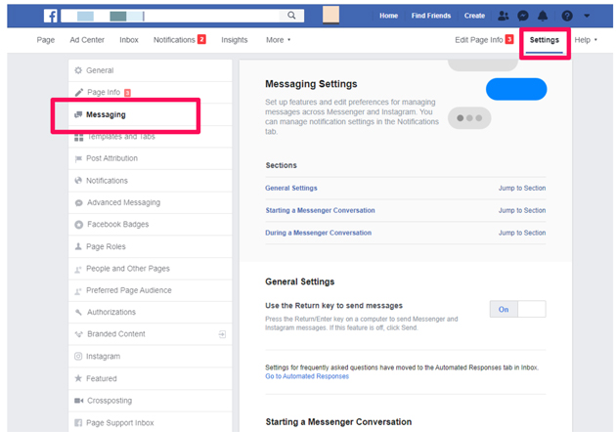Open People and Other Pages
Image resolution: width=616 pixels, height=432 pixels.
point(151,269)
